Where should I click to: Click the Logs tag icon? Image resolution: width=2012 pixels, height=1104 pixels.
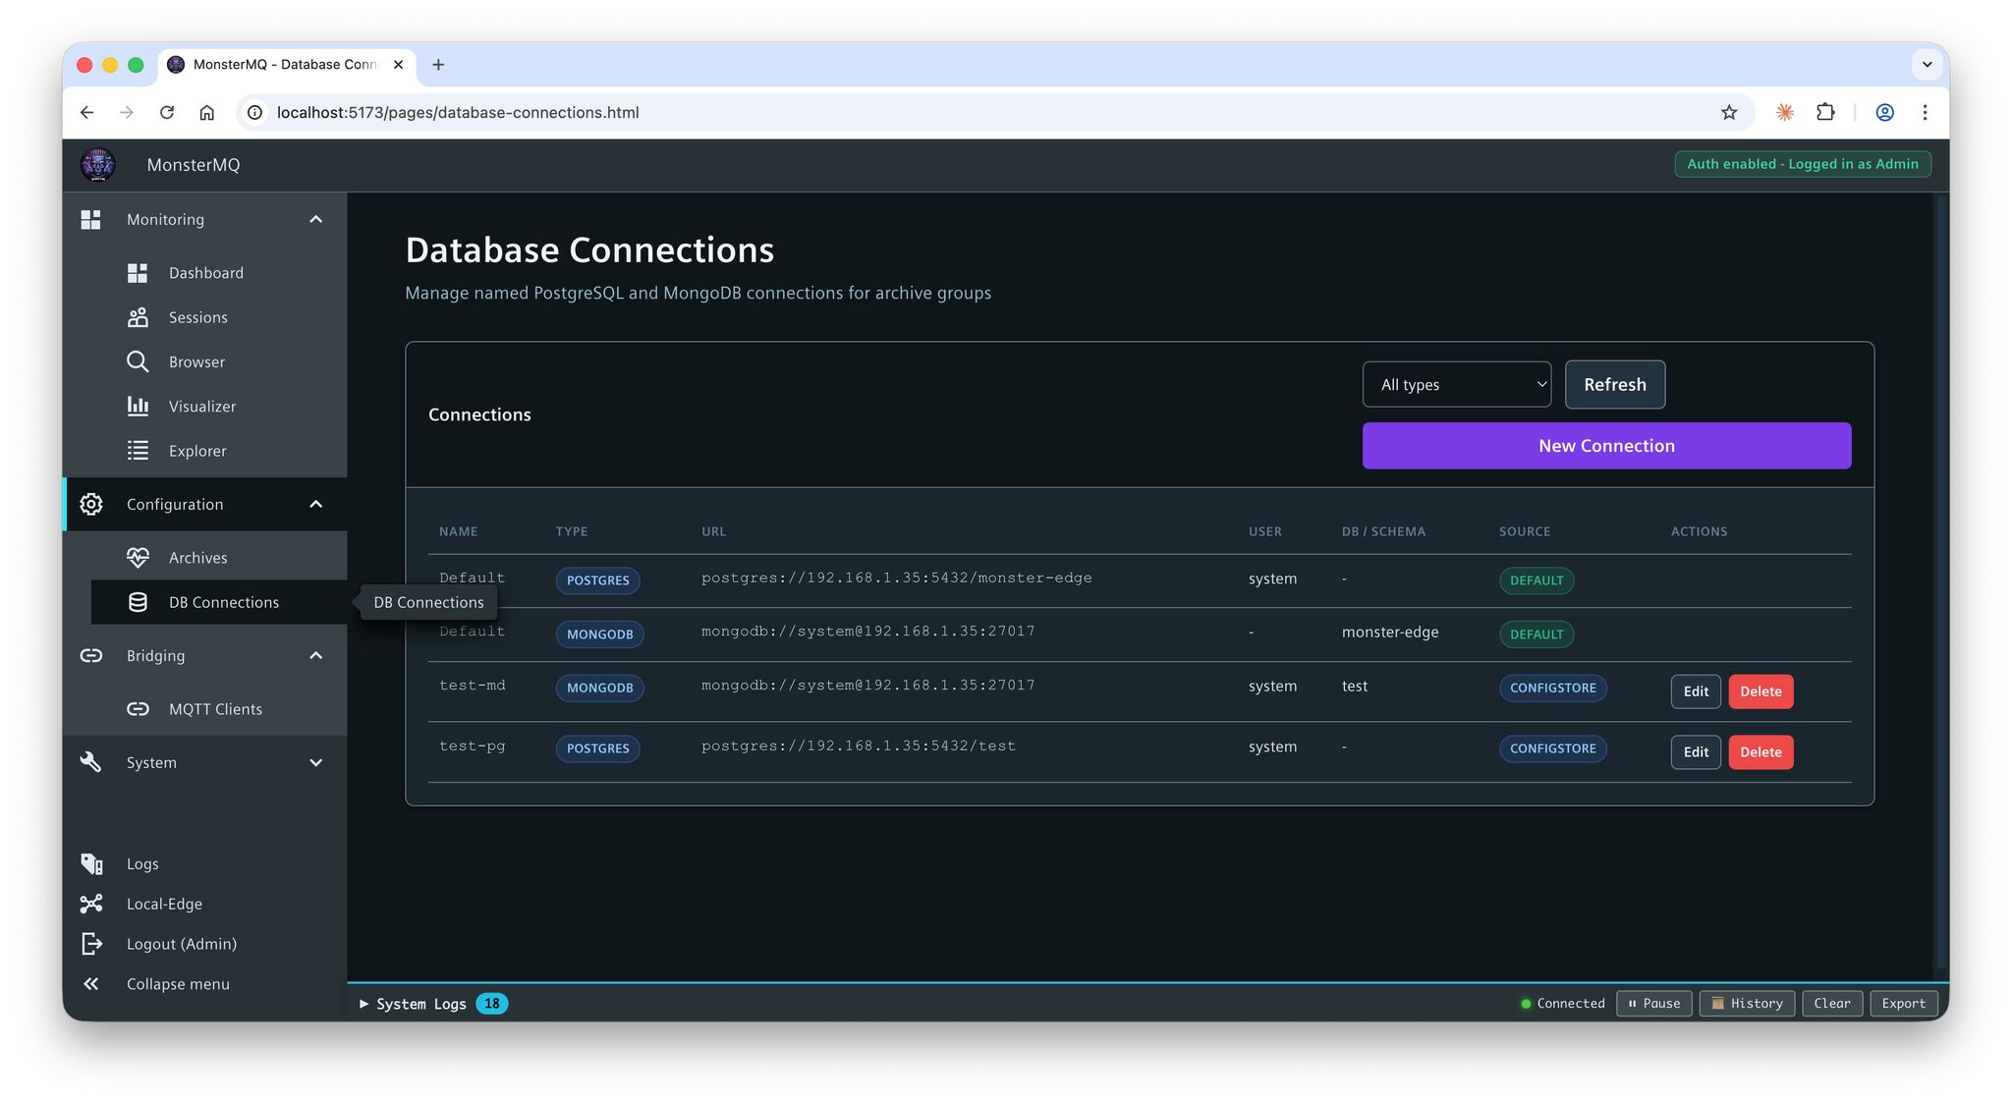click(x=91, y=863)
